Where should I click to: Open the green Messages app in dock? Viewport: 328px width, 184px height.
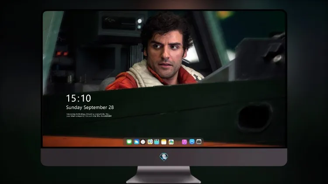tap(129, 142)
